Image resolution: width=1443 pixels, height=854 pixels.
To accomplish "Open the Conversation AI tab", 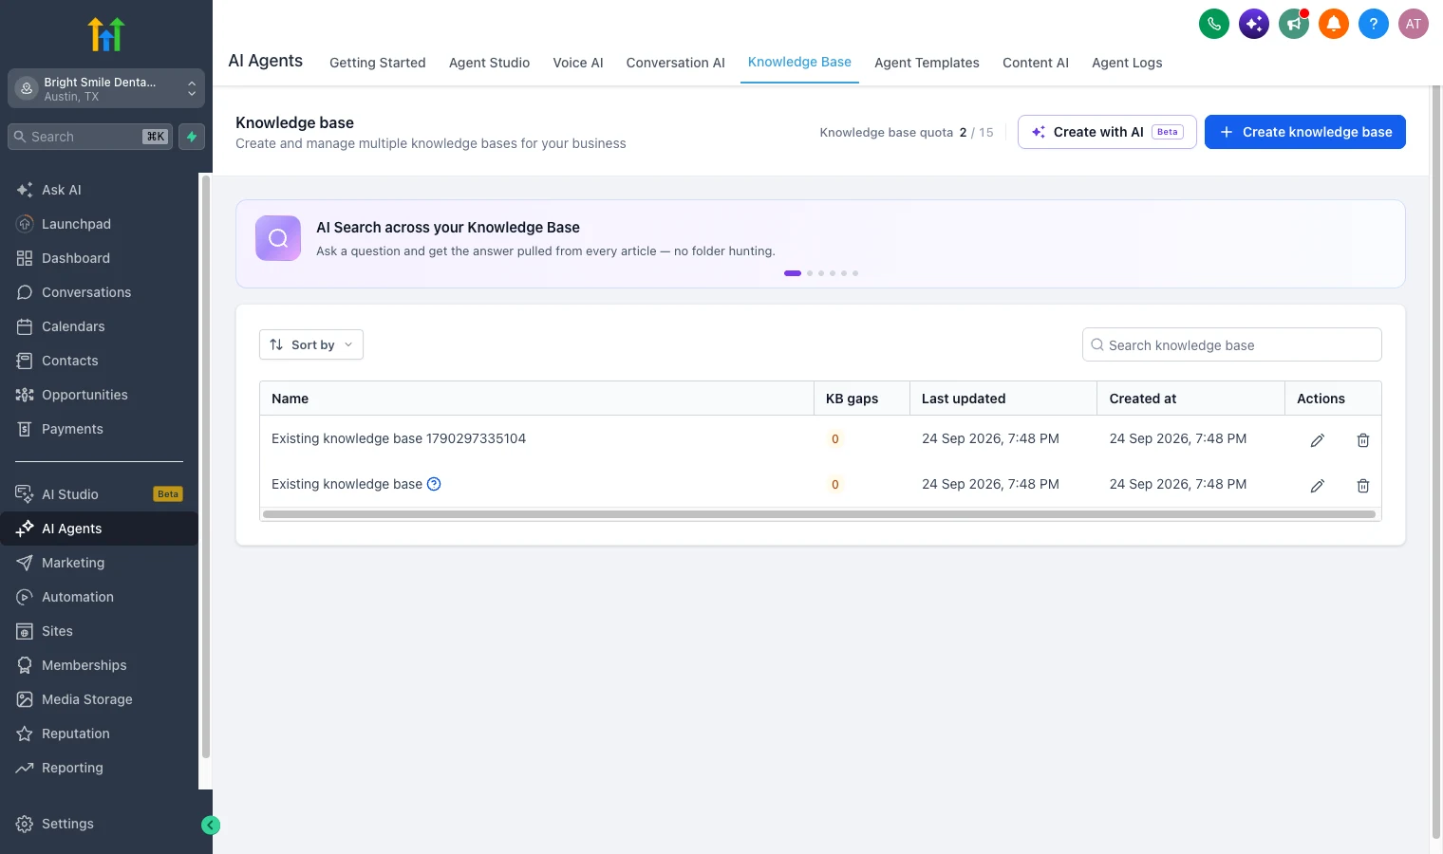I will pyautogui.click(x=676, y=63).
